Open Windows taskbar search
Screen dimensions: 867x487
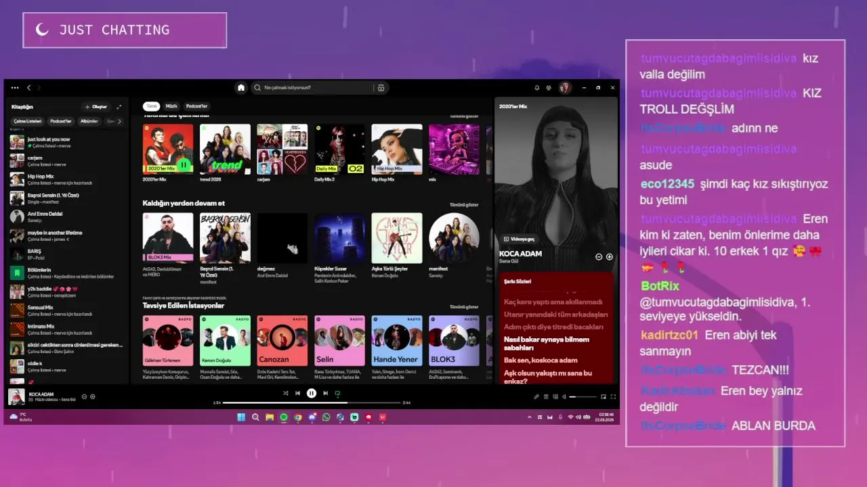pos(255,417)
